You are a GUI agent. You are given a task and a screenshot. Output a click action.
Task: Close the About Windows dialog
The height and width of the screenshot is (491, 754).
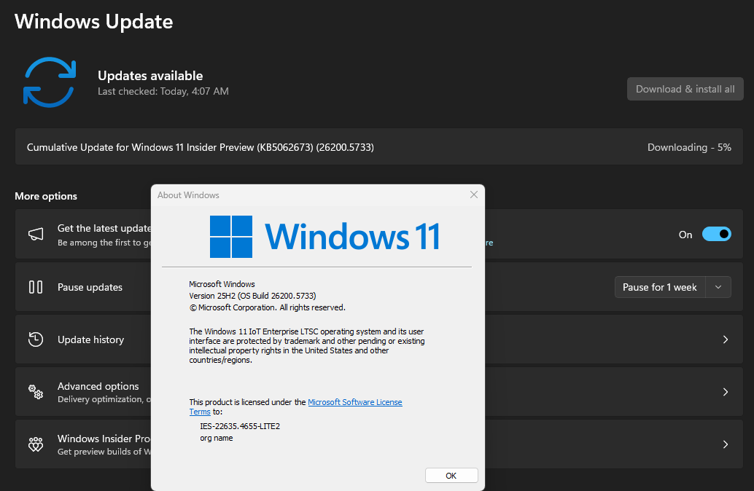(474, 195)
